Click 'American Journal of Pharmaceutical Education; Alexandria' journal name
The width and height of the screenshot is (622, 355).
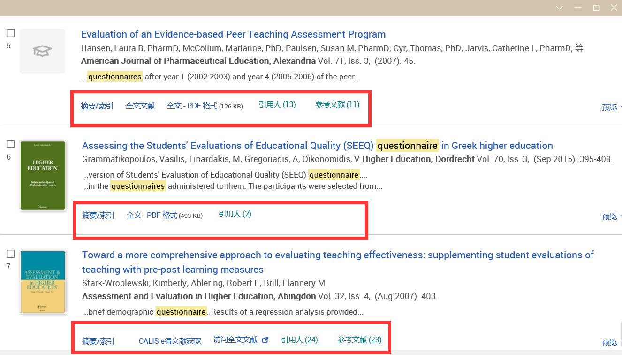(x=198, y=61)
